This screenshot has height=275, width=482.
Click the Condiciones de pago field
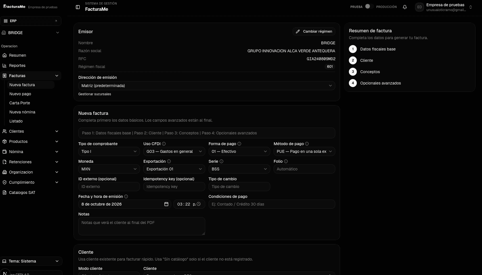(x=272, y=204)
